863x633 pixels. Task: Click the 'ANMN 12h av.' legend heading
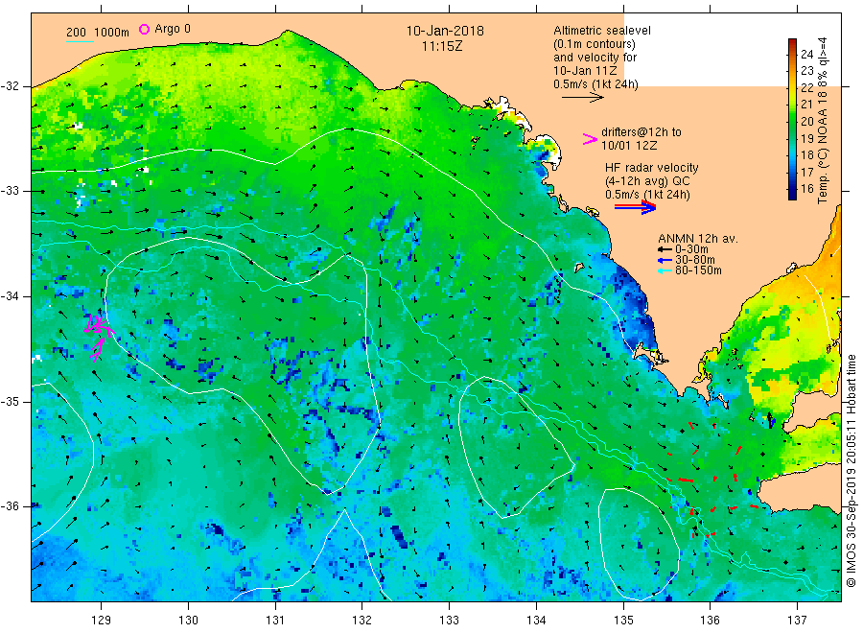(x=697, y=239)
